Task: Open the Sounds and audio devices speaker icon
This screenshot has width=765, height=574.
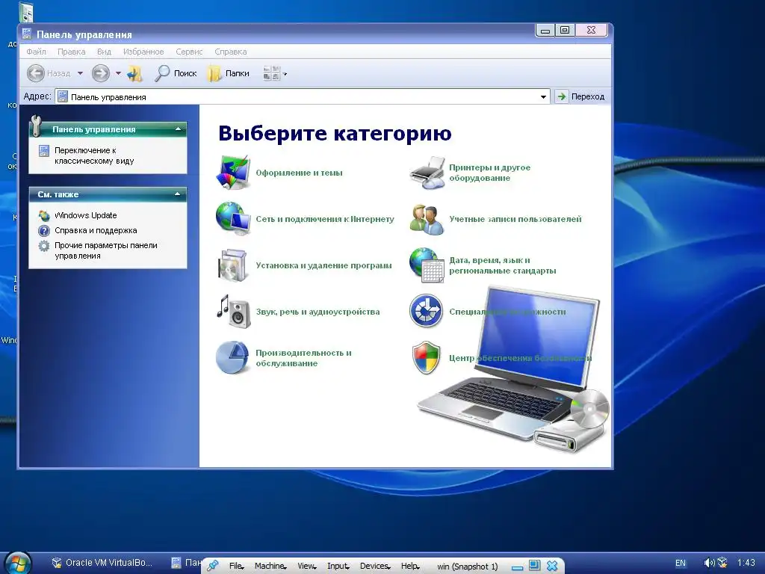Action: [233, 312]
